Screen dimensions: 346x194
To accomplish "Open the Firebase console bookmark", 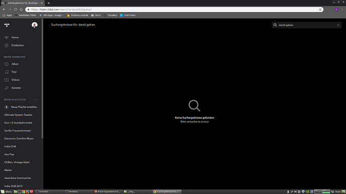I will tap(77, 15).
